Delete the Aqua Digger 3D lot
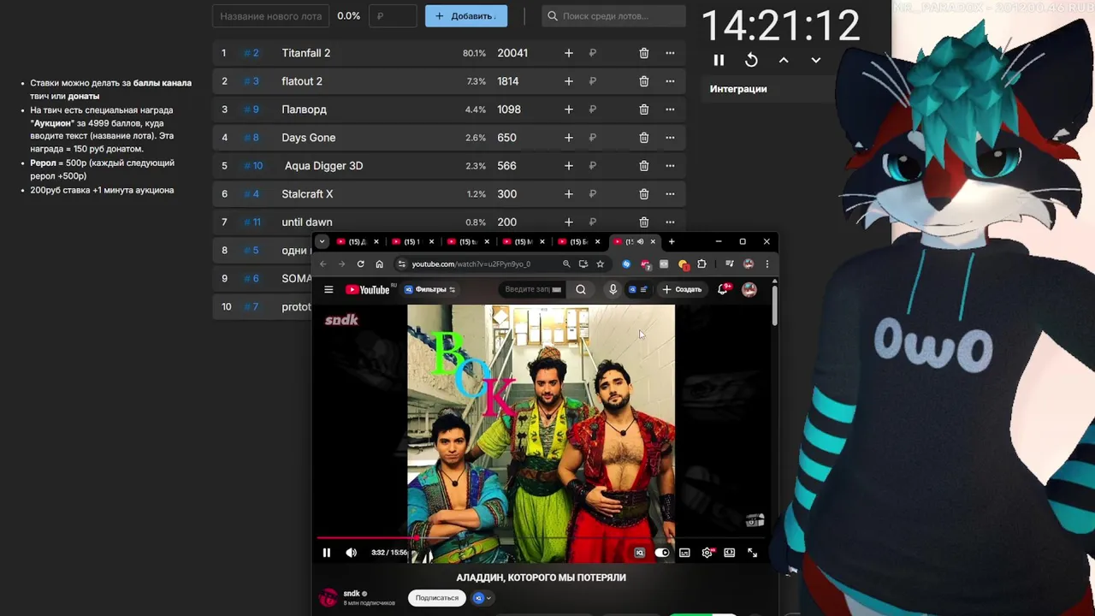The image size is (1095, 616). pos(644,166)
